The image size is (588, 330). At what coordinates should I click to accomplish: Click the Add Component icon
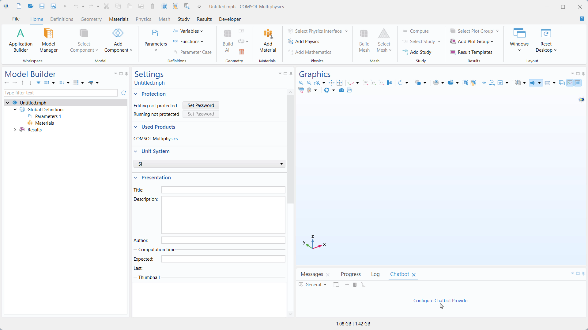[x=118, y=40]
